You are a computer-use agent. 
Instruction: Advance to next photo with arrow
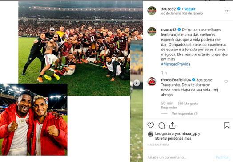(137, 83)
